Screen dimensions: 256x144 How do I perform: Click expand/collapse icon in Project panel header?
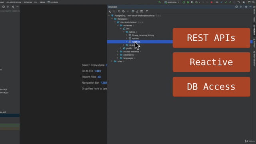point(8,7)
